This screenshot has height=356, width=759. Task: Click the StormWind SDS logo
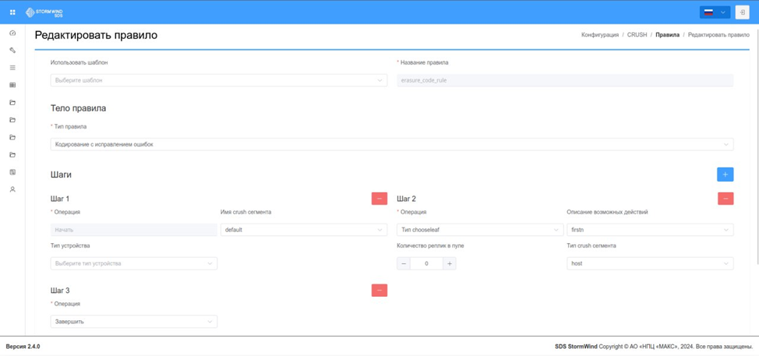pos(44,12)
